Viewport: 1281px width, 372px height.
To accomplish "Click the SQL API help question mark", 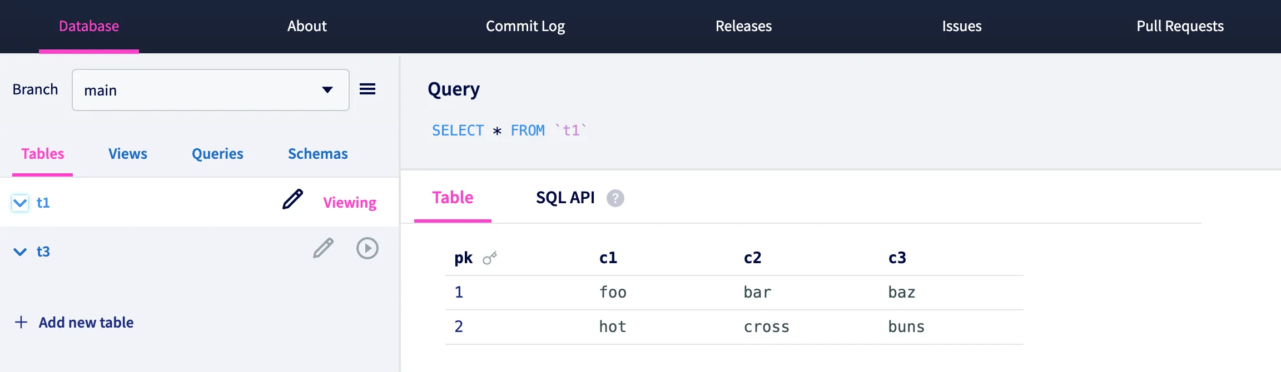I will (x=615, y=198).
